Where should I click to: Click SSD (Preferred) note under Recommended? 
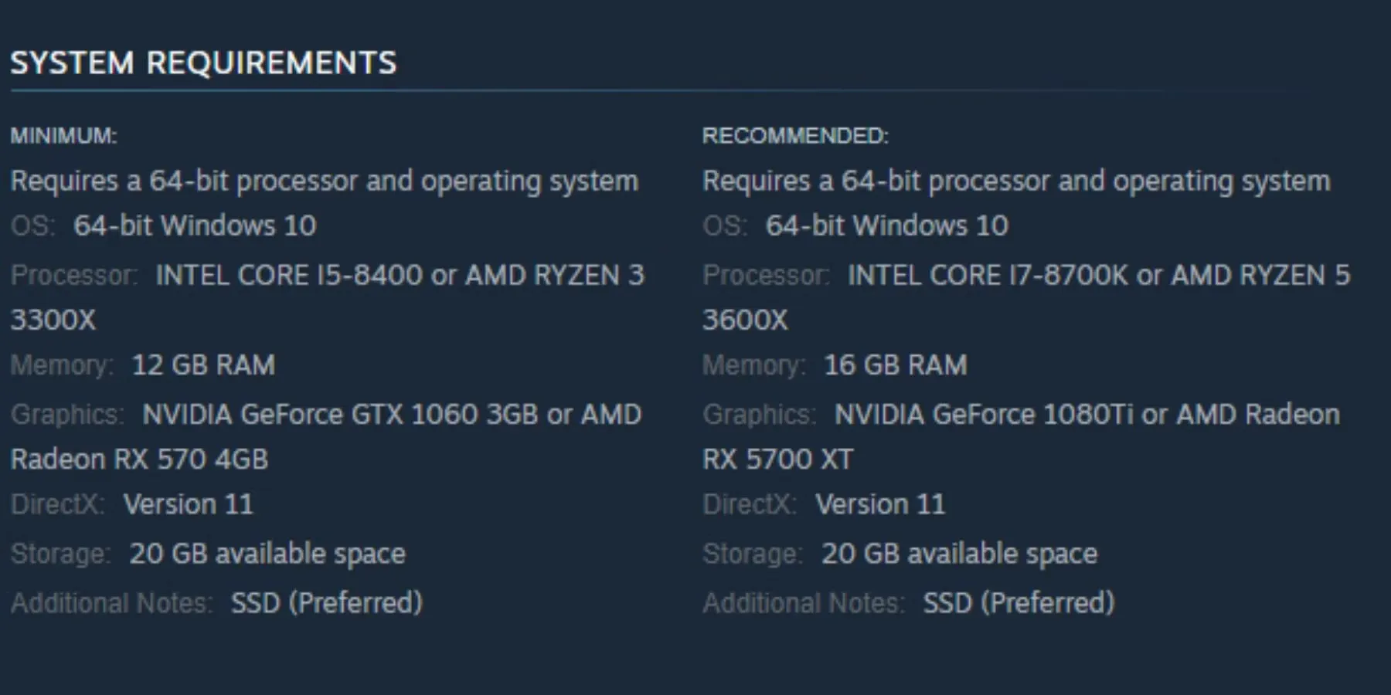click(x=1019, y=603)
